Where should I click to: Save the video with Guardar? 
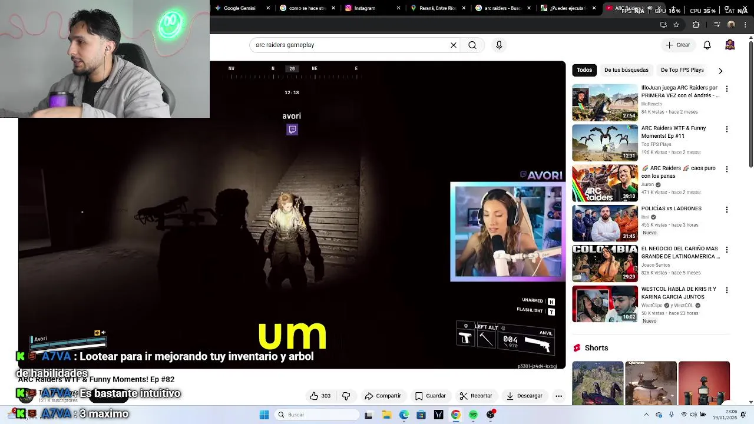[431, 396]
